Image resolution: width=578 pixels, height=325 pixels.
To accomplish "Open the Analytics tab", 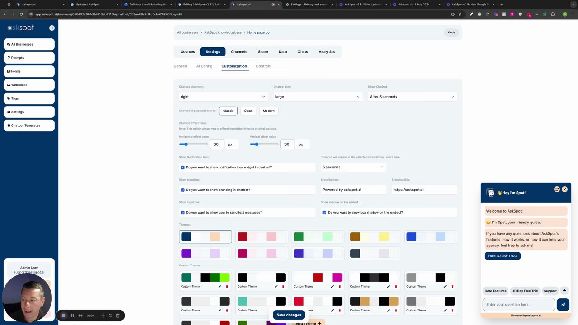I will (326, 52).
